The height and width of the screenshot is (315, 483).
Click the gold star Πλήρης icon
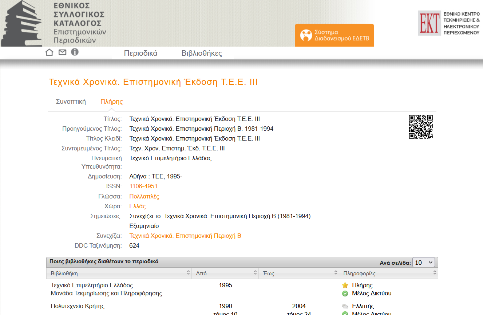coord(345,285)
